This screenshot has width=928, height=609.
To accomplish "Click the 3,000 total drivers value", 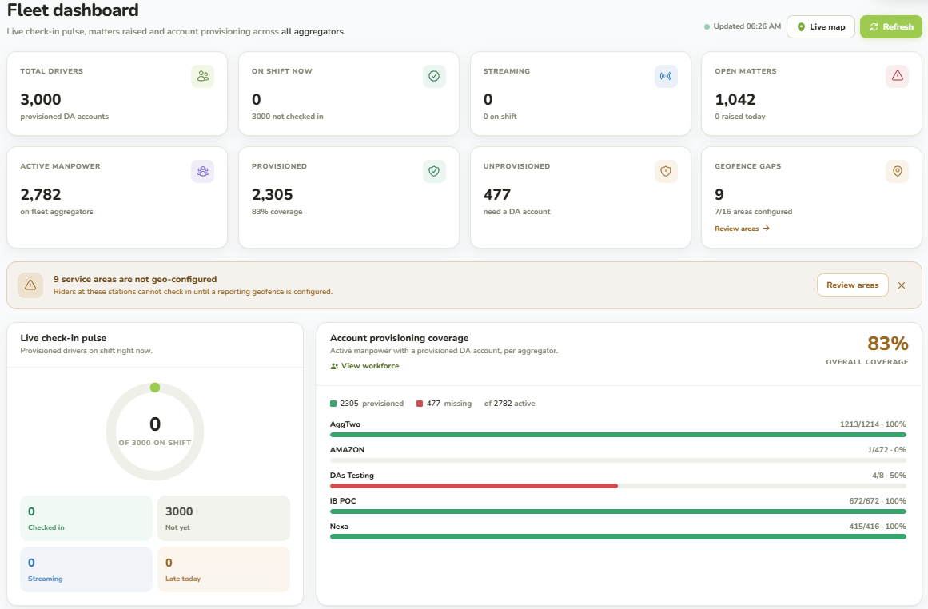I will tap(41, 99).
